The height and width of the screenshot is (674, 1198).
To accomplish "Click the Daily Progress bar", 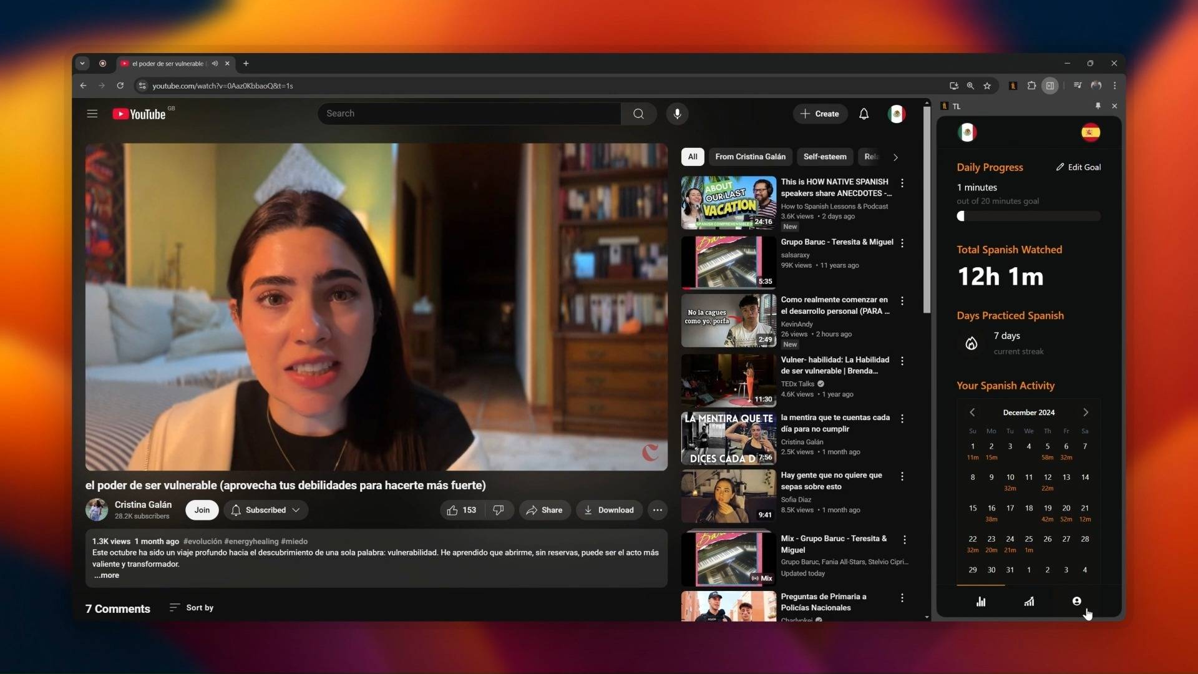I will tap(1028, 216).
